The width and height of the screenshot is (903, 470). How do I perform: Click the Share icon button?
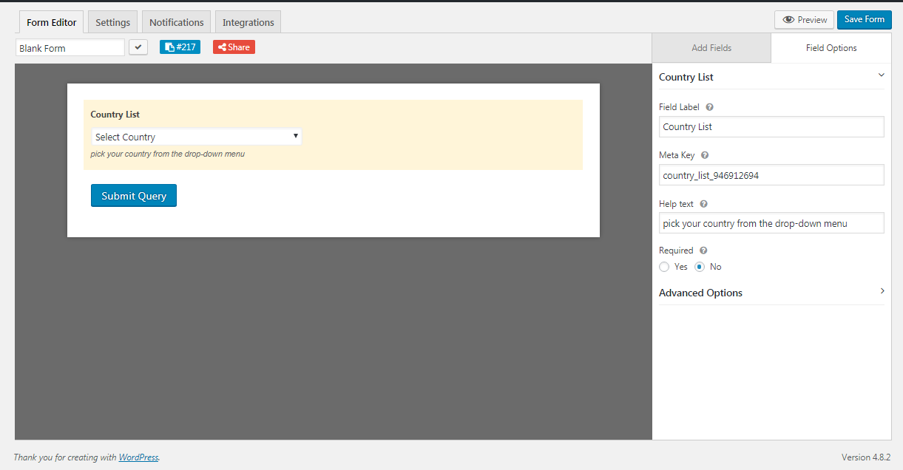[222, 47]
